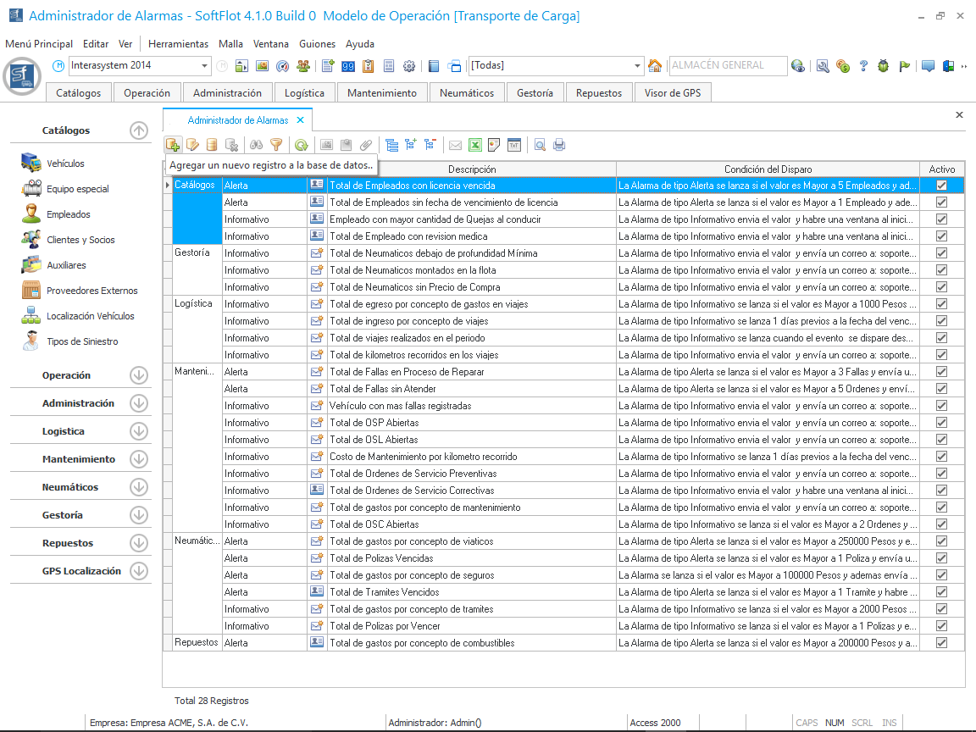Click the binoculars search icon

click(x=256, y=145)
